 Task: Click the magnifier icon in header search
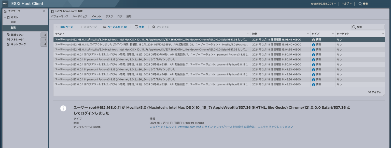coord(360,4)
